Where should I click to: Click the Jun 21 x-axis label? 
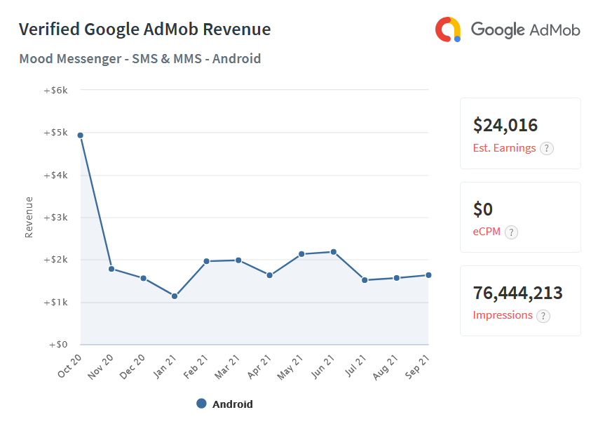click(x=322, y=367)
